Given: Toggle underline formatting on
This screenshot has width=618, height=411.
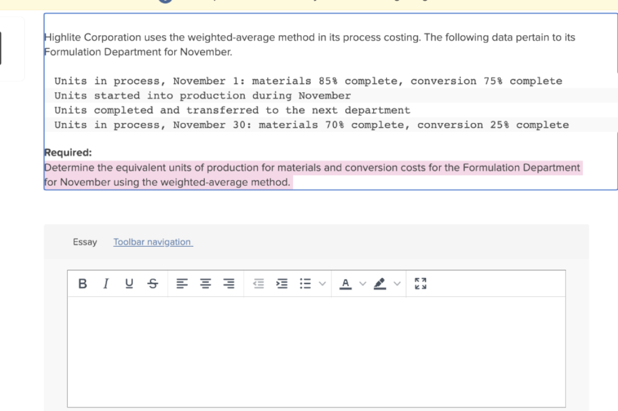Looking at the screenshot, I should [x=129, y=283].
